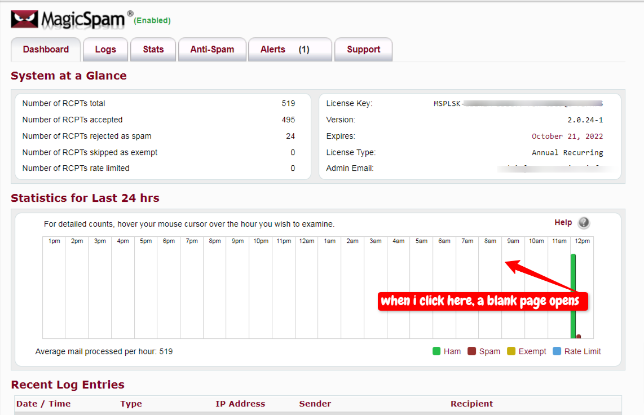Click the yellow Exempt legend swatch
The width and height of the screenshot is (644, 415).
point(511,351)
